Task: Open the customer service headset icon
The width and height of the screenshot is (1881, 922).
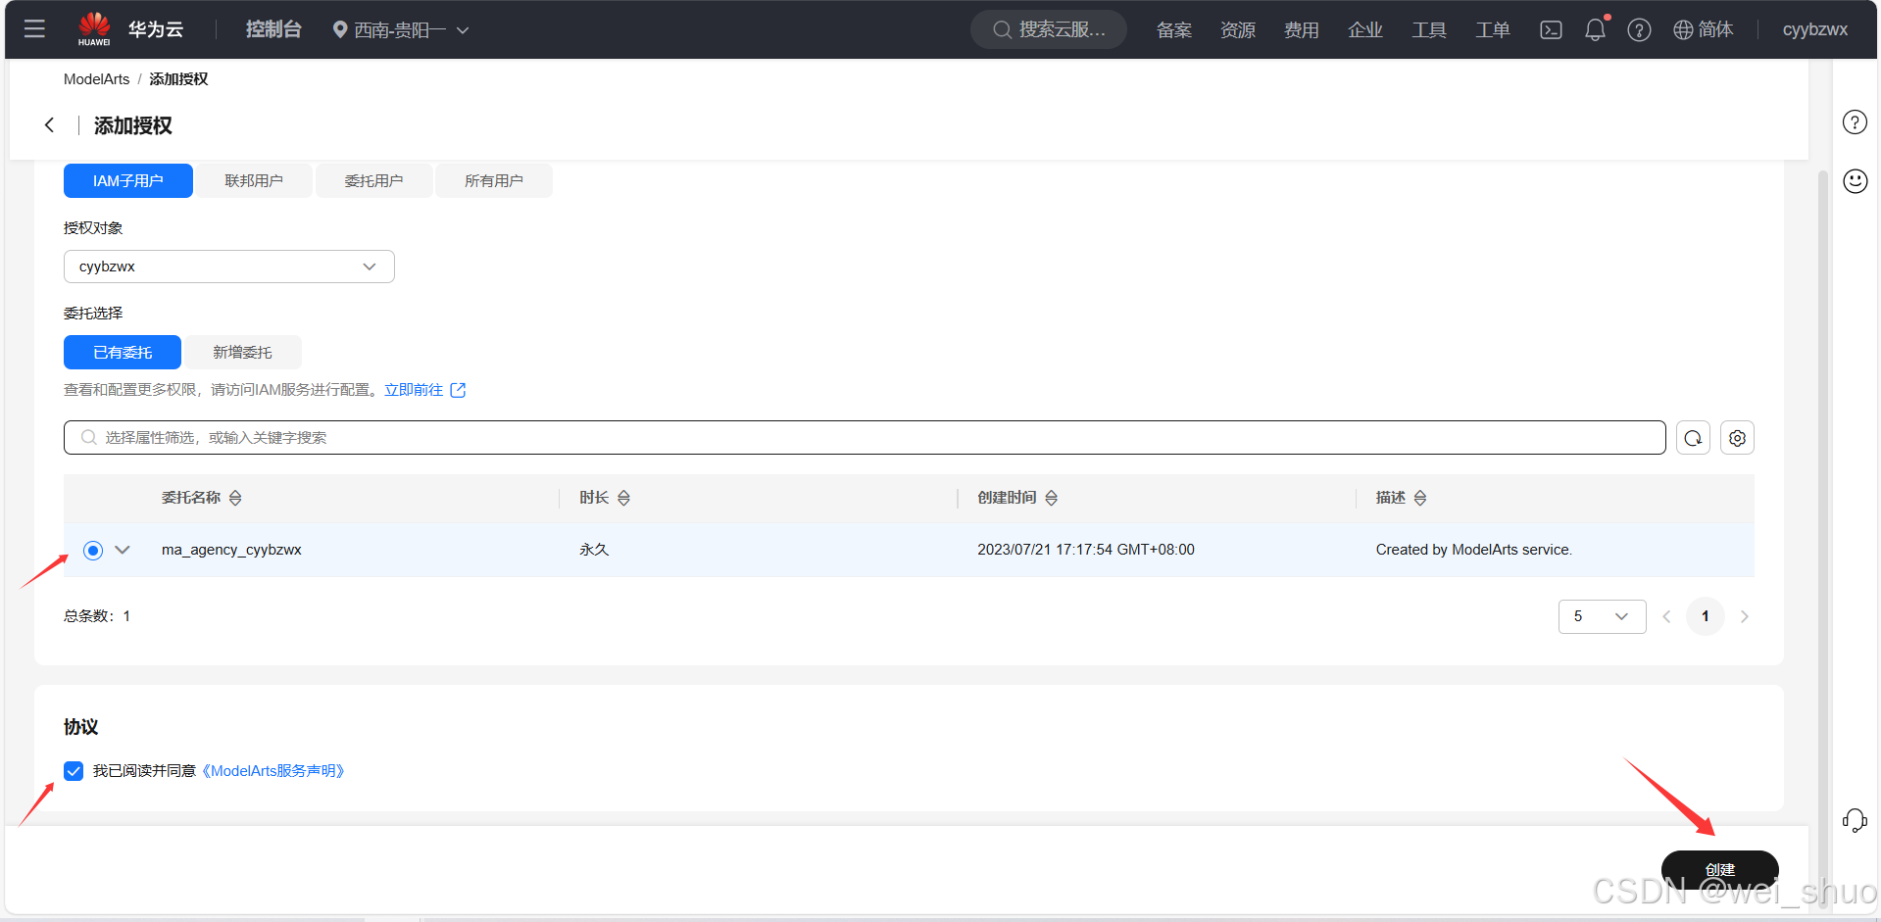Action: [1855, 820]
